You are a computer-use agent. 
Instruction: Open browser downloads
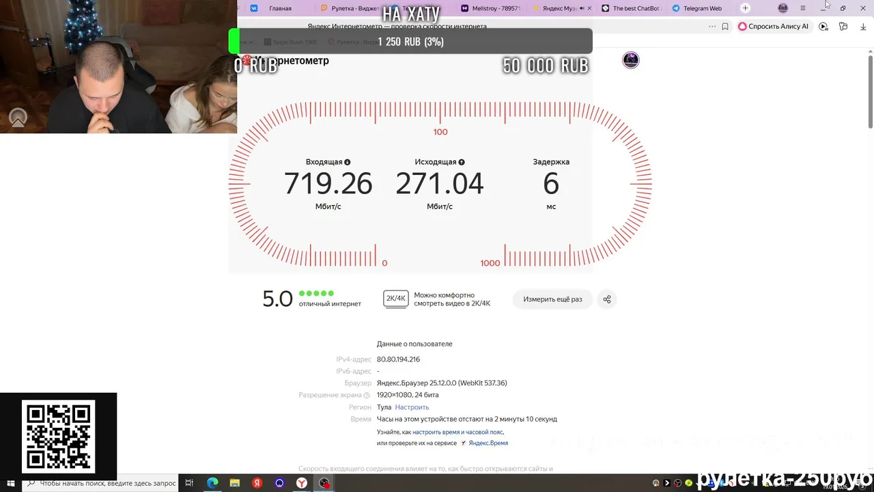click(863, 27)
